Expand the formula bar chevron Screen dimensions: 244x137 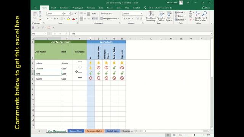211,33
